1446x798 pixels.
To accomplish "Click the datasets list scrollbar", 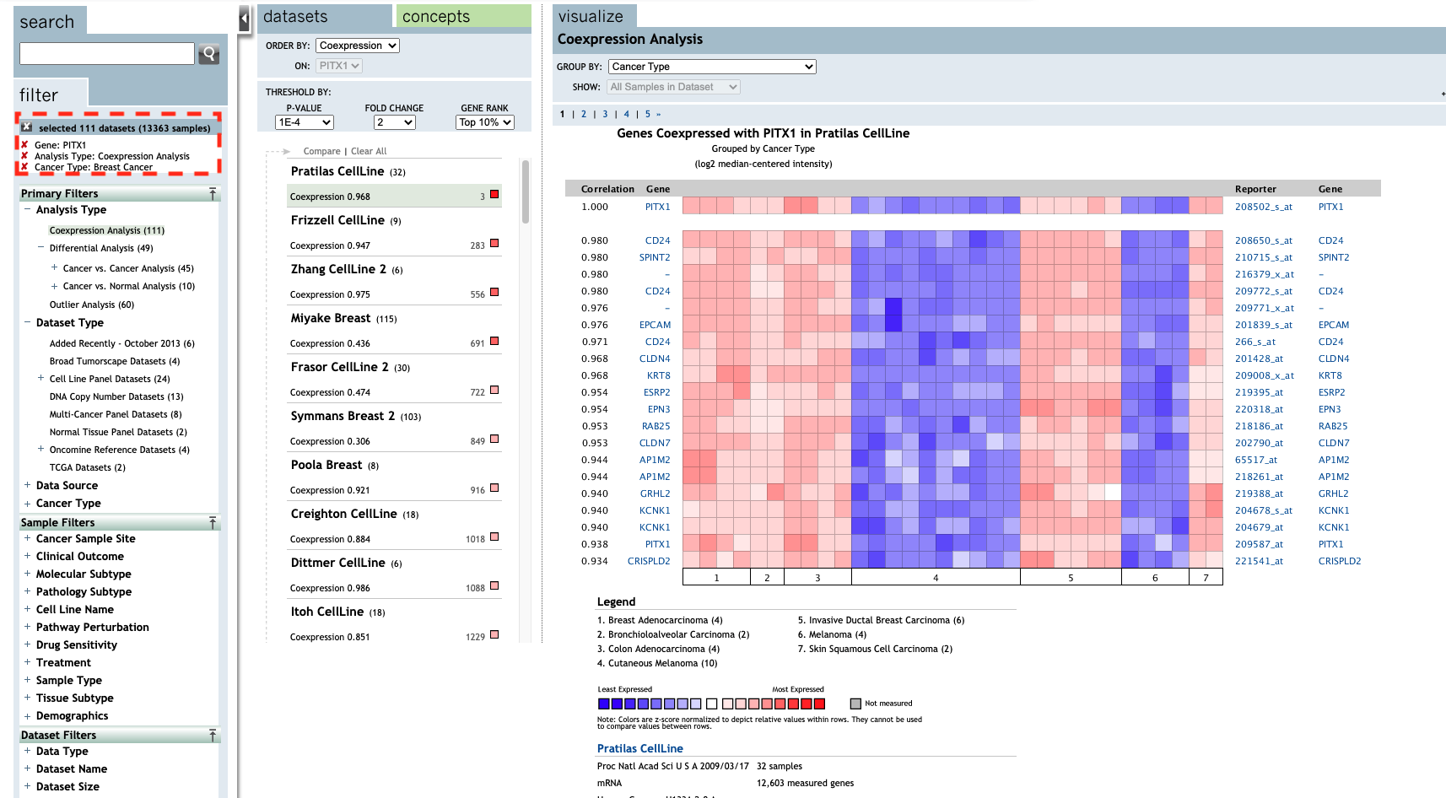I will pos(526,191).
